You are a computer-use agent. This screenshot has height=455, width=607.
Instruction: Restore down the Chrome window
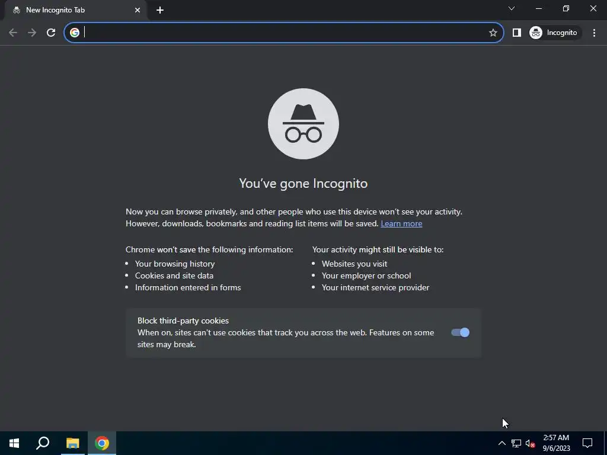pos(566,8)
